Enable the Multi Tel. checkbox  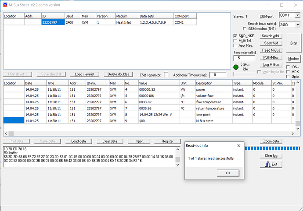235,41
